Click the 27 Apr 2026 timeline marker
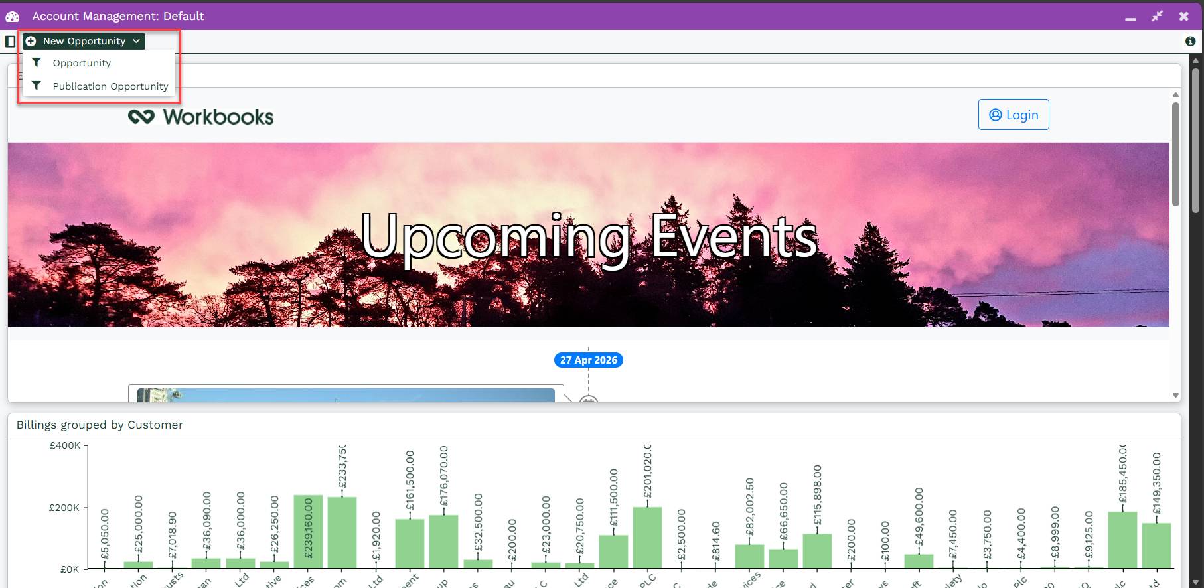 click(588, 360)
